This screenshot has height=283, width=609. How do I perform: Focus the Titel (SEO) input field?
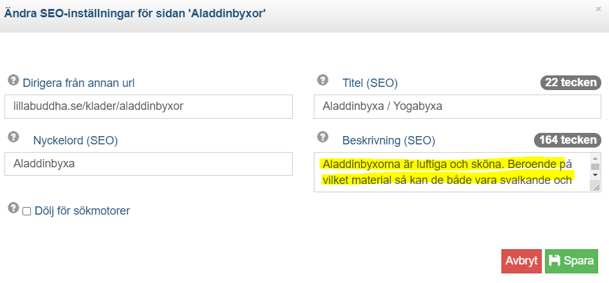point(457,107)
